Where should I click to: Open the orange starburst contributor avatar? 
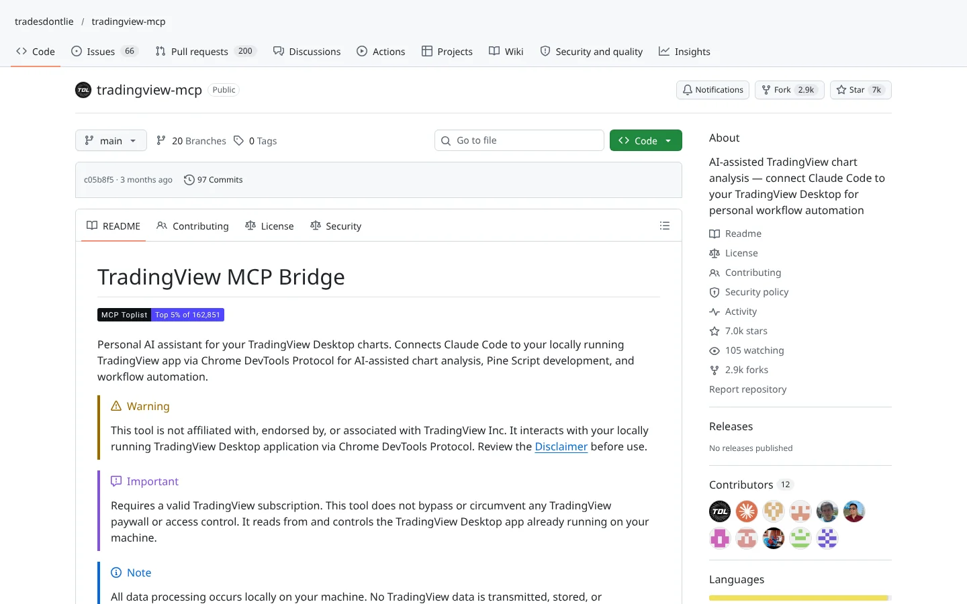click(747, 511)
